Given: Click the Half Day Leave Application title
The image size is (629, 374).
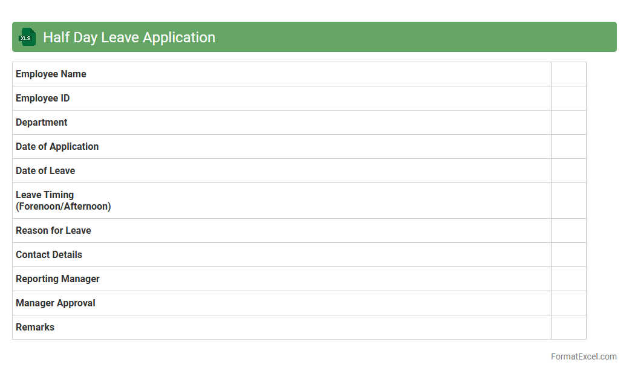Looking at the screenshot, I should pos(129,37).
